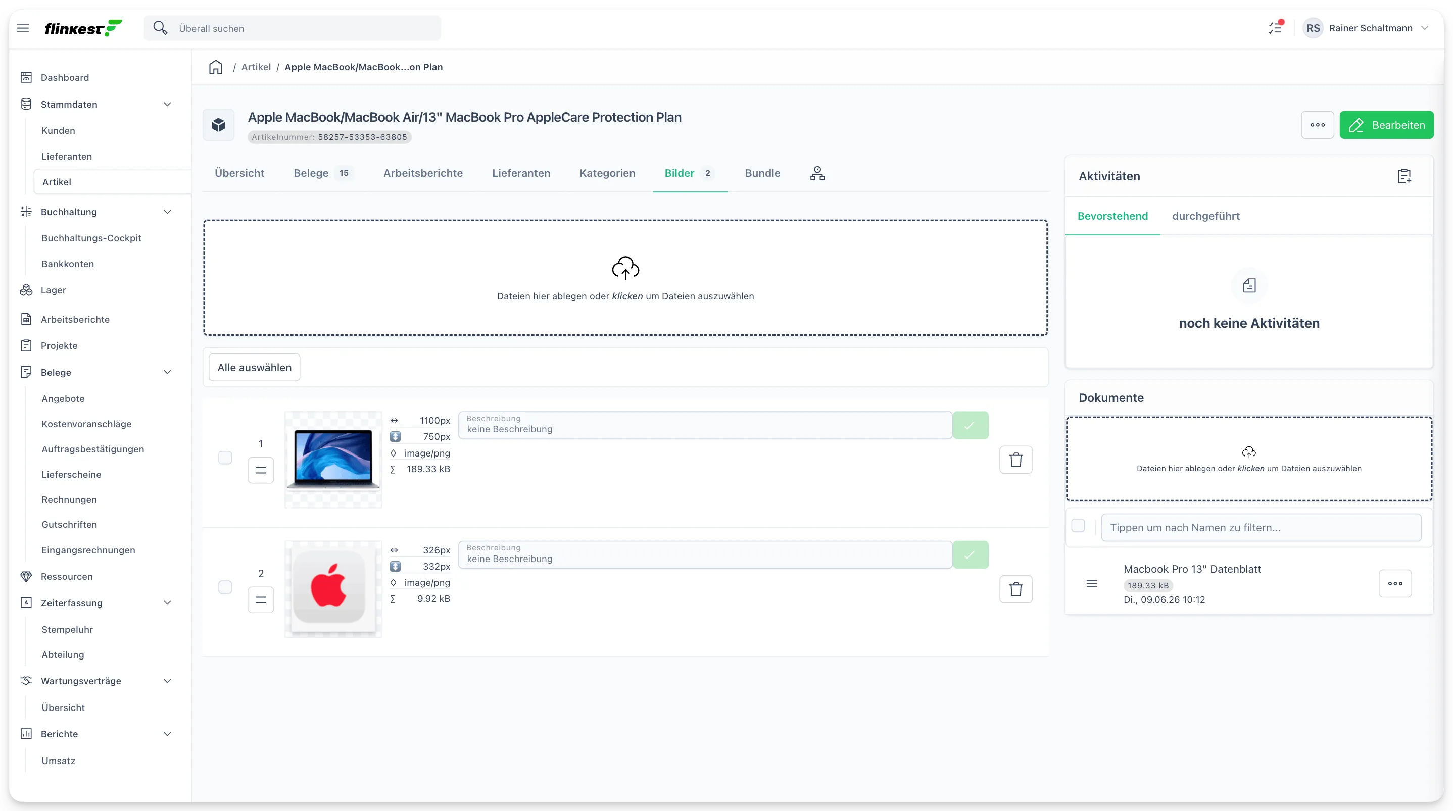Open MacBook laptop image thumbnail

[333, 460]
